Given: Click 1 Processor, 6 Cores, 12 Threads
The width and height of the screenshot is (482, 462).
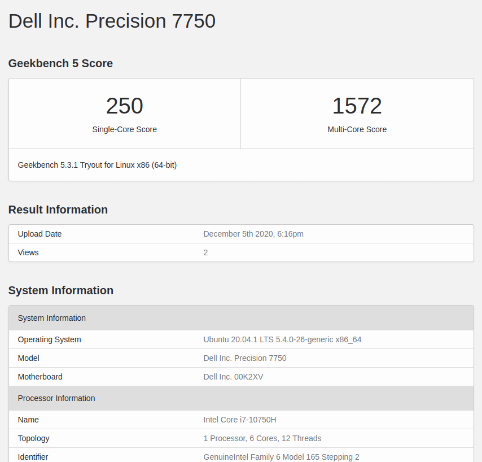Looking at the screenshot, I should pyautogui.click(x=262, y=438).
